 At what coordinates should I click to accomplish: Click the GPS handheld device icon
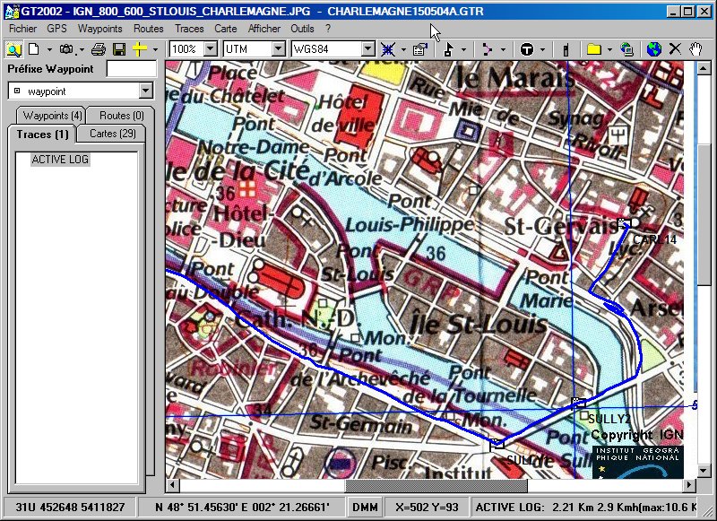(x=566, y=49)
